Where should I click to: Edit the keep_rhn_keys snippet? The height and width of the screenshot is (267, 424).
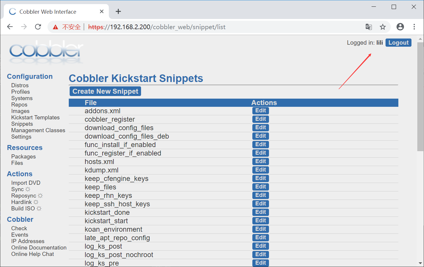tap(261, 195)
